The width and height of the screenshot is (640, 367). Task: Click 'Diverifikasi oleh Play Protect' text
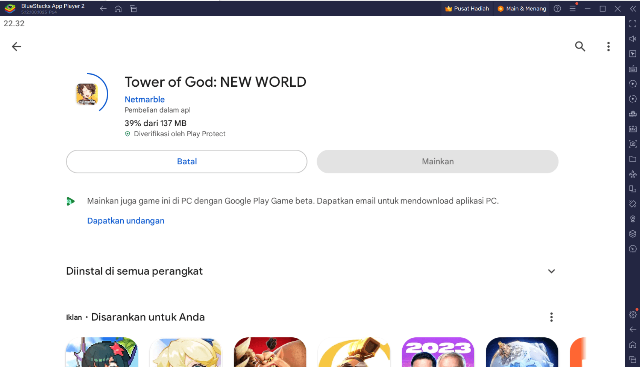pyautogui.click(x=179, y=134)
